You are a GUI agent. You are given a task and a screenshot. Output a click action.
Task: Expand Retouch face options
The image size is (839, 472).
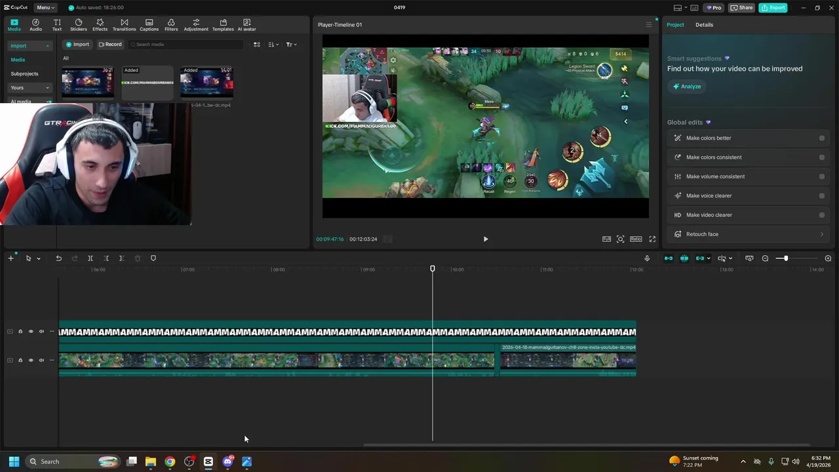point(822,234)
